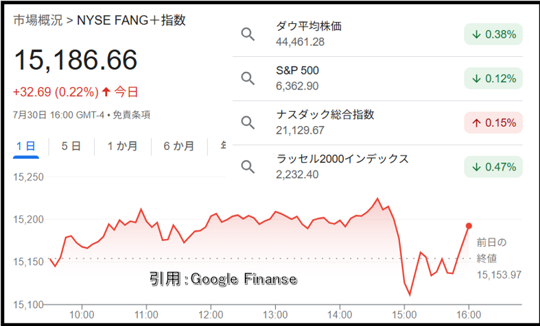Switch to the 5日 chart range tab

tap(71, 146)
